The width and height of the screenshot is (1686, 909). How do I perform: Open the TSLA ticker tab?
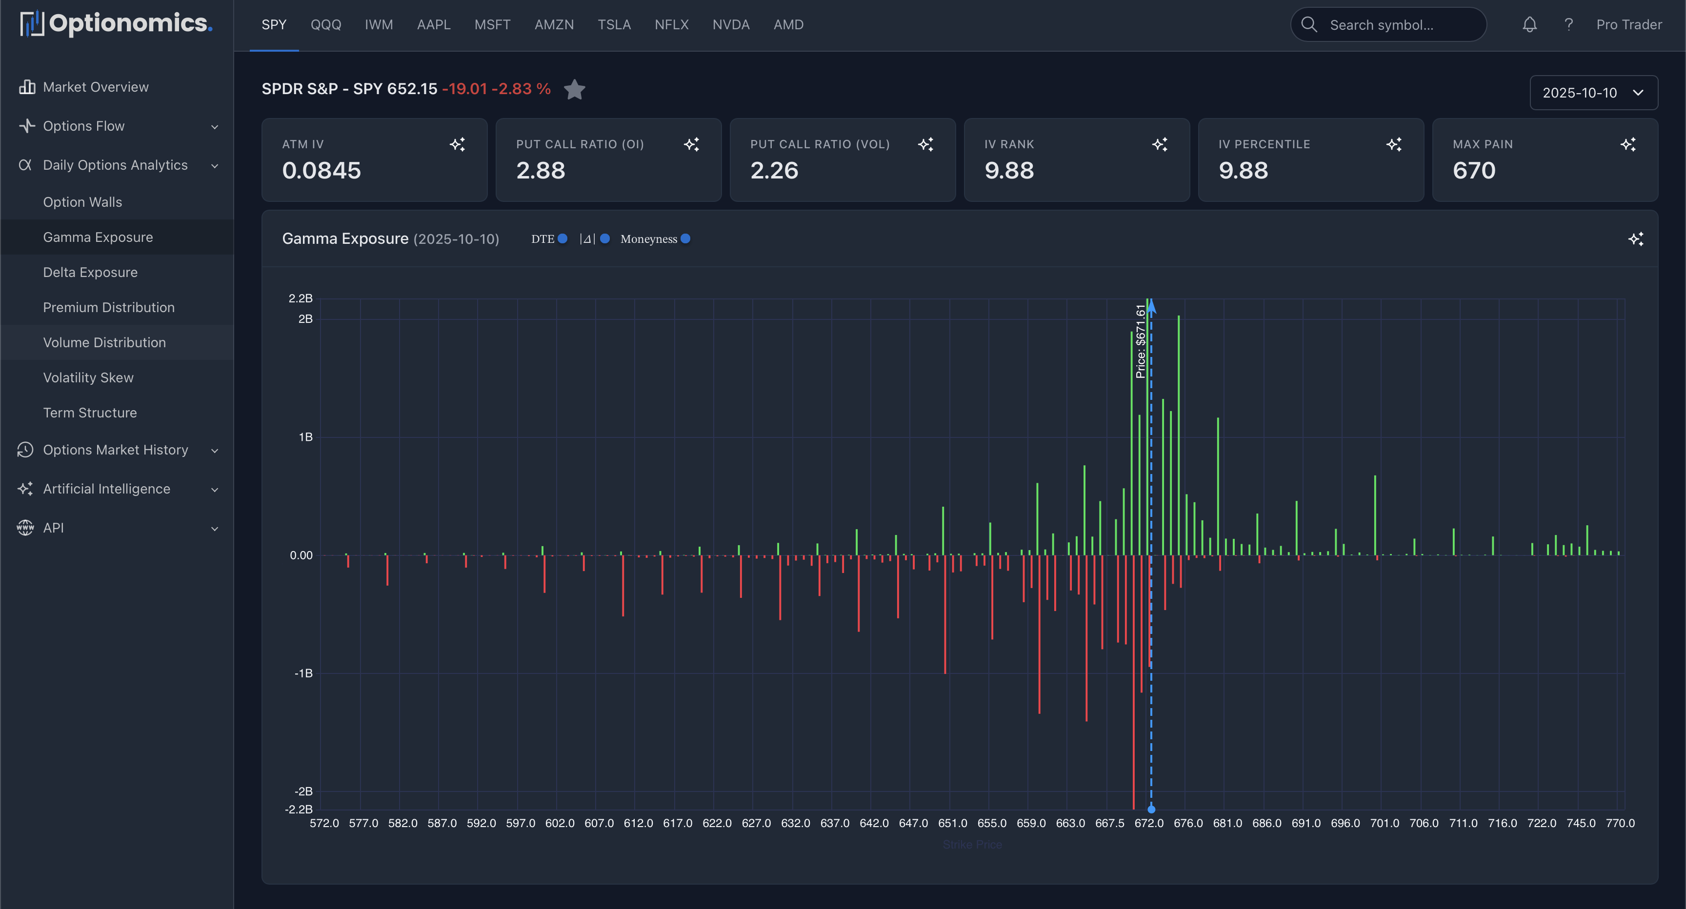(614, 24)
